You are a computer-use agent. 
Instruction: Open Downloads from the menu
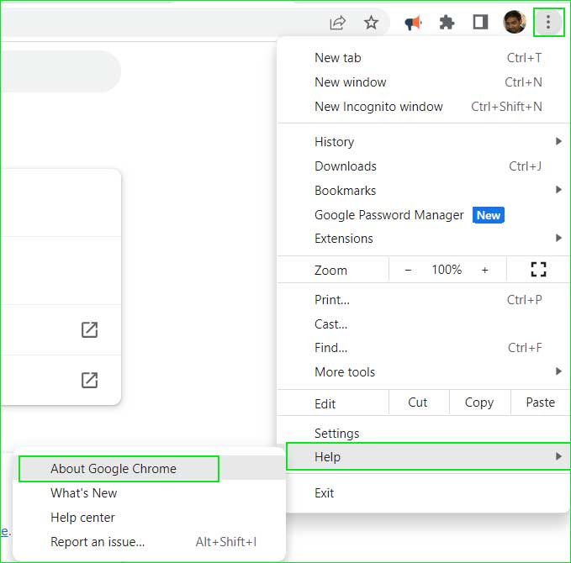pos(424,166)
